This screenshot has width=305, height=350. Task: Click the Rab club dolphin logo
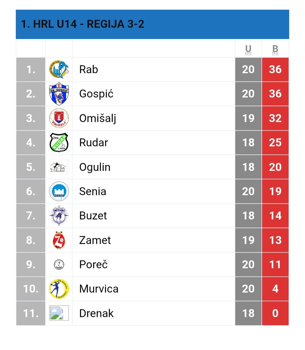[59, 69]
